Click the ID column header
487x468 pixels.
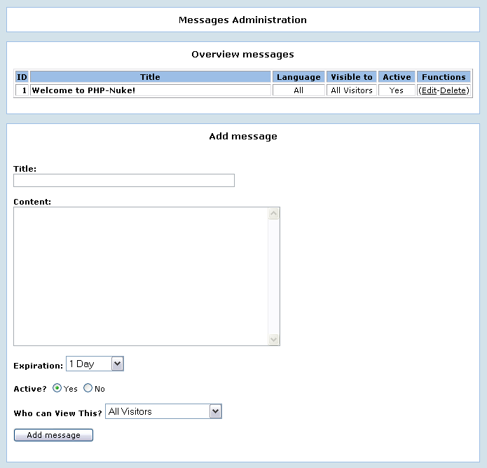(22, 77)
